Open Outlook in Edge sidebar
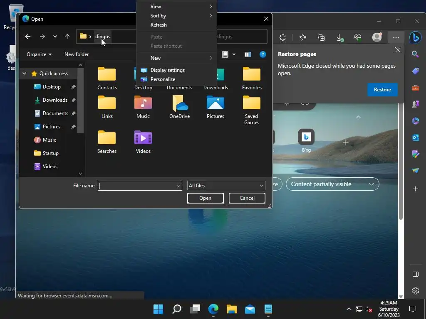This screenshot has height=319, width=426. pyautogui.click(x=416, y=137)
